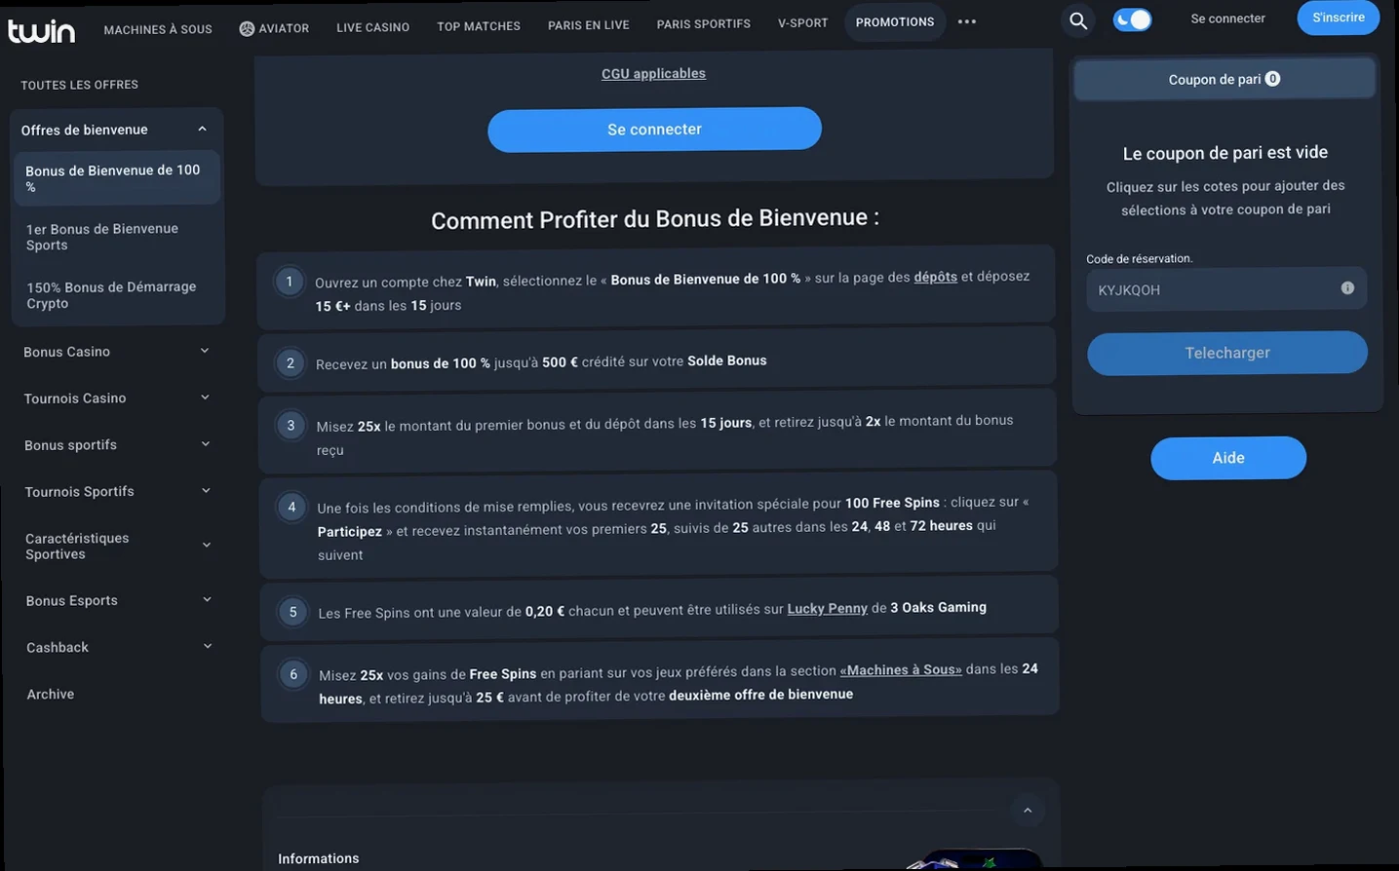Open Paris Sportifs section
The height and width of the screenshot is (871, 1399).
point(704,23)
